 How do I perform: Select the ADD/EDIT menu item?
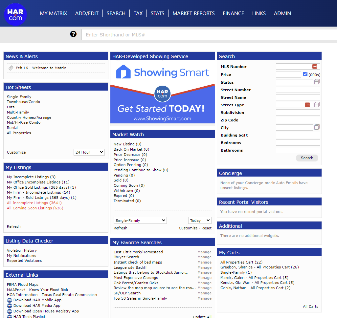point(87,13)
